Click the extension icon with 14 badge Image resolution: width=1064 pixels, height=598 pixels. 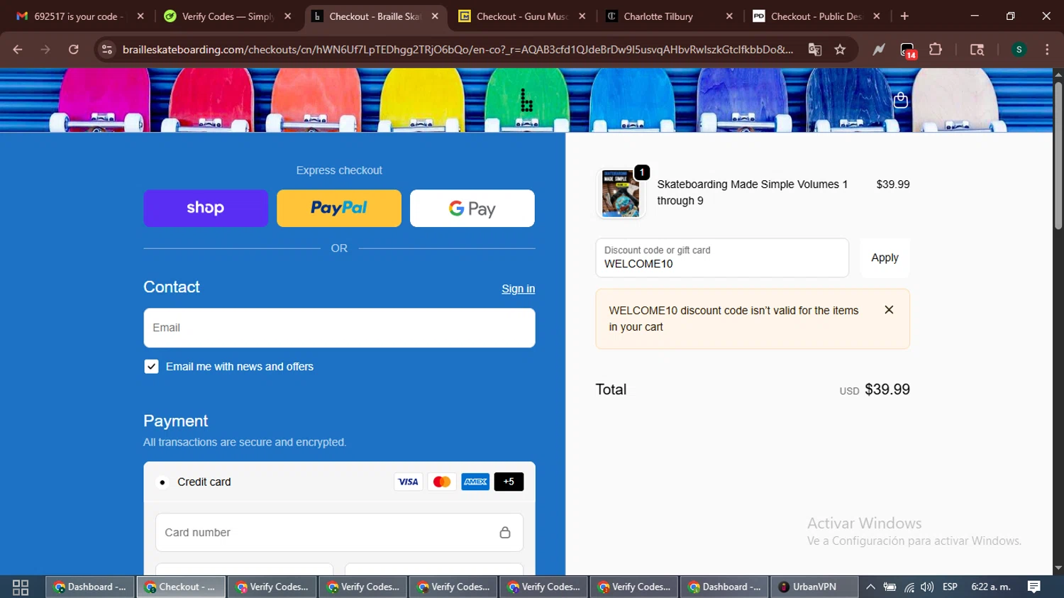(909, 50)
